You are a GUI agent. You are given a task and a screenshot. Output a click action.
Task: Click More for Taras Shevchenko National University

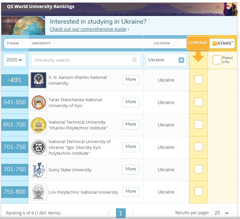click(x=131, y=102)
